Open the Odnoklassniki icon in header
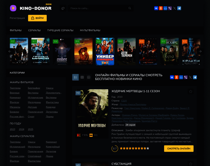Screen dimensions: 210x166 point(161,8)
